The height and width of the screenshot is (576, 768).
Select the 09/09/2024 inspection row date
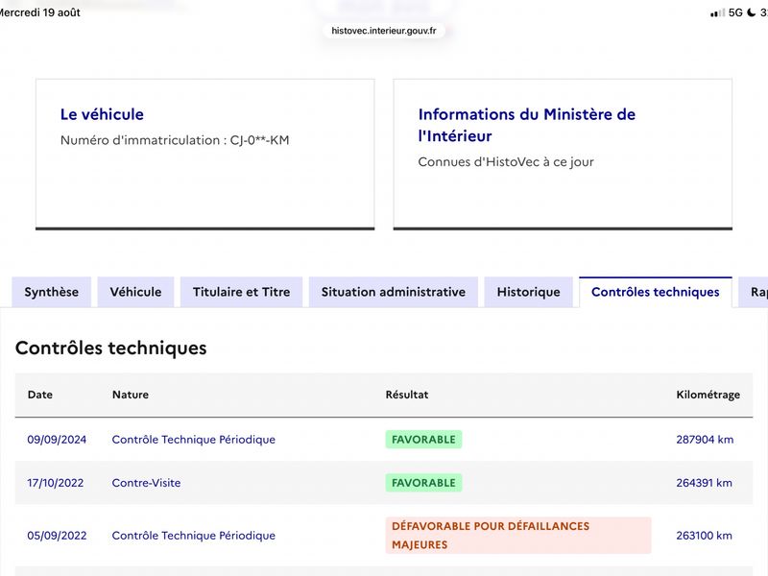coord(57,440)
